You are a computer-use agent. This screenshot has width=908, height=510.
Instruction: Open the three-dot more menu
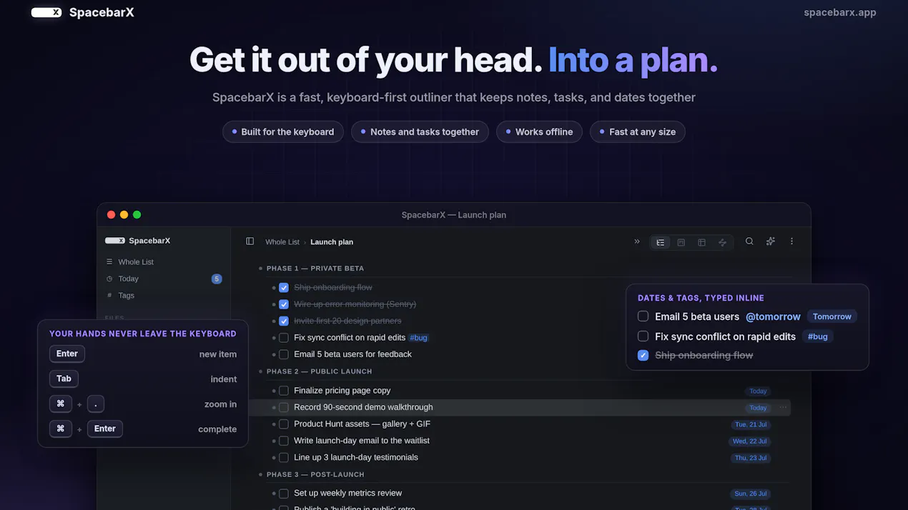click(791, 241)
